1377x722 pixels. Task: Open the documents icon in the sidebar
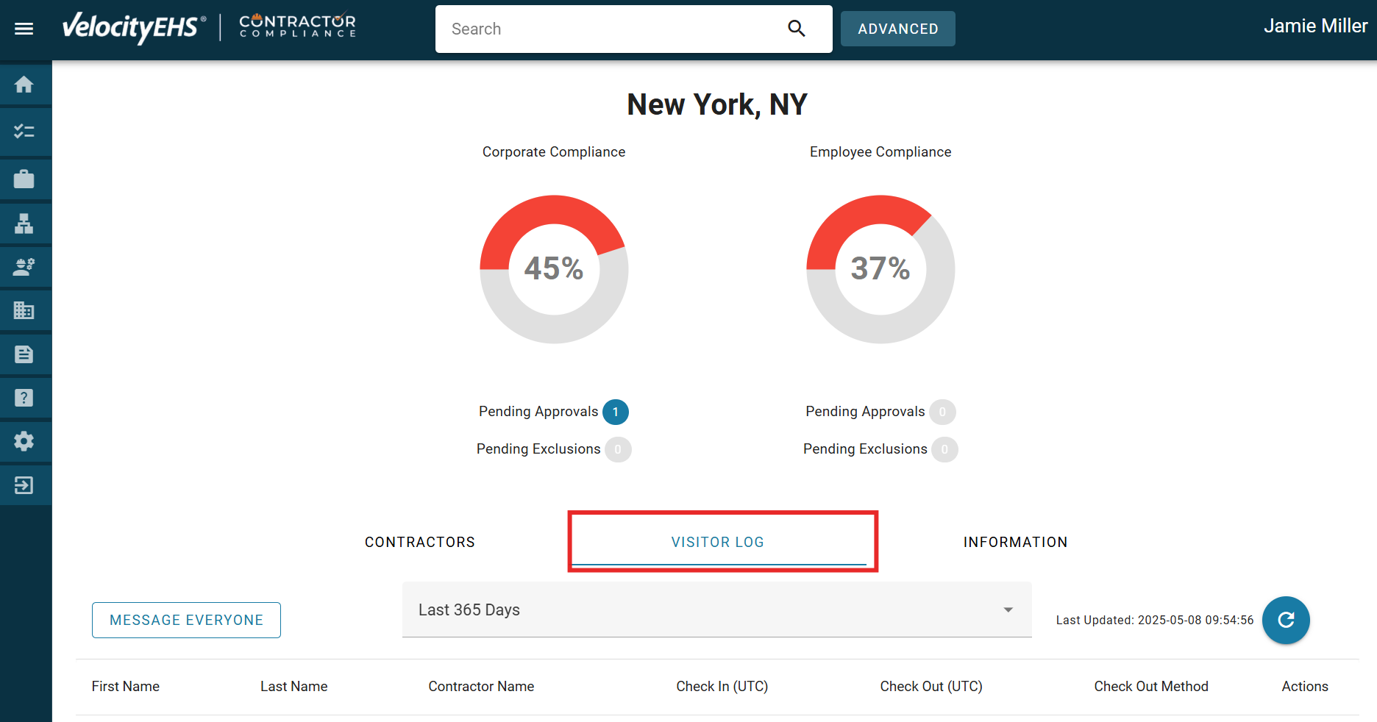24,354
